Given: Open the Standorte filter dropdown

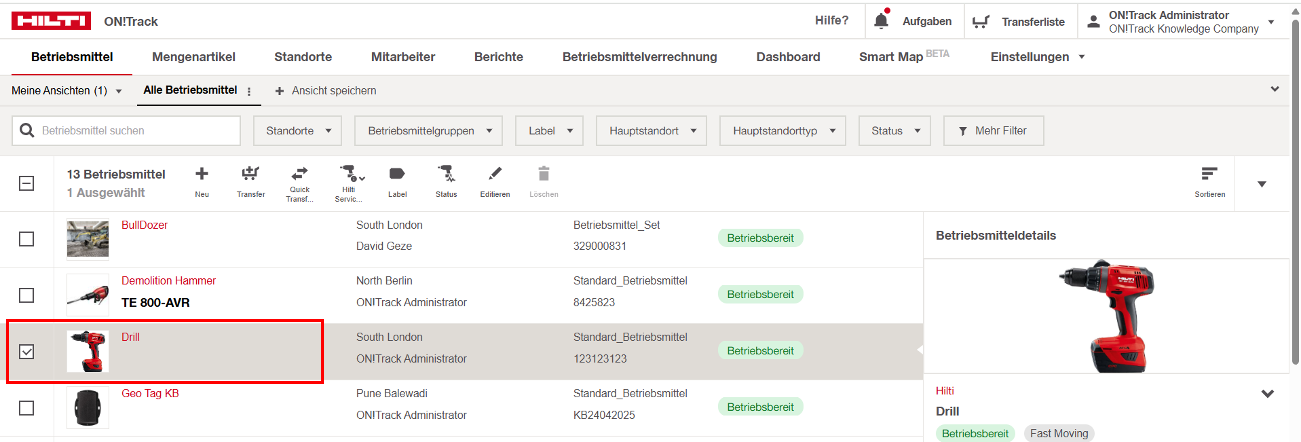Looking at the screenshot, I should click(x=297, y=131).
